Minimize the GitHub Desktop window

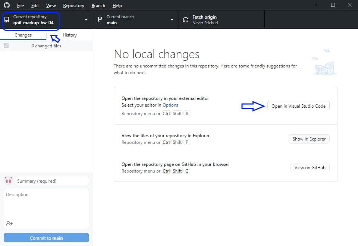click(316, 5)
